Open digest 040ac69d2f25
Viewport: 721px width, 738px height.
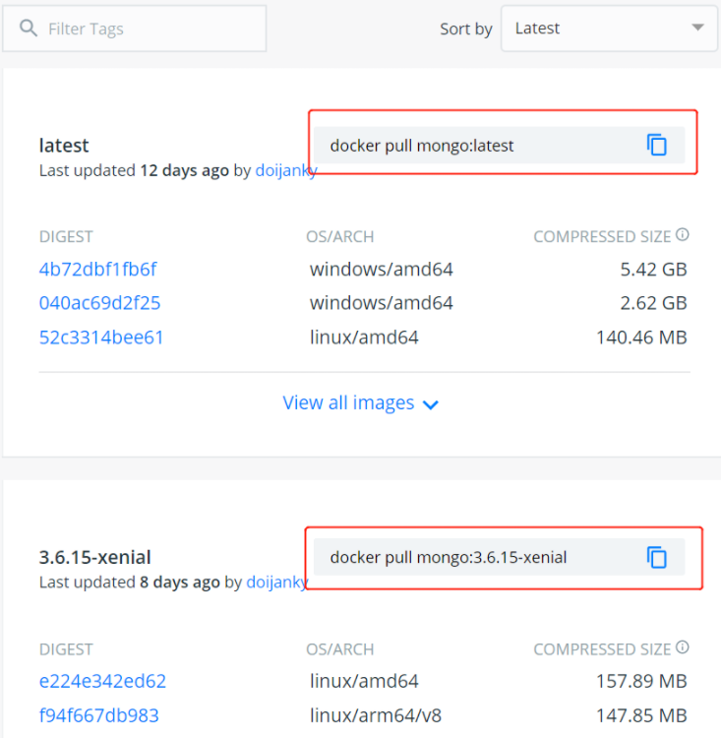click(x=99, y=303)
